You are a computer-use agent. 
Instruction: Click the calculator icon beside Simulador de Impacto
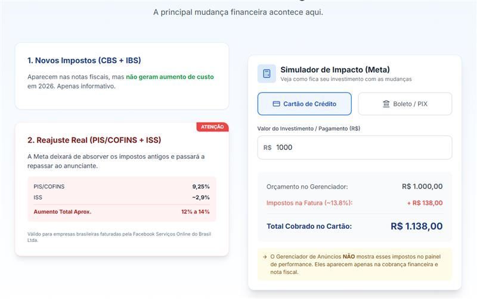tap(267, 74)
